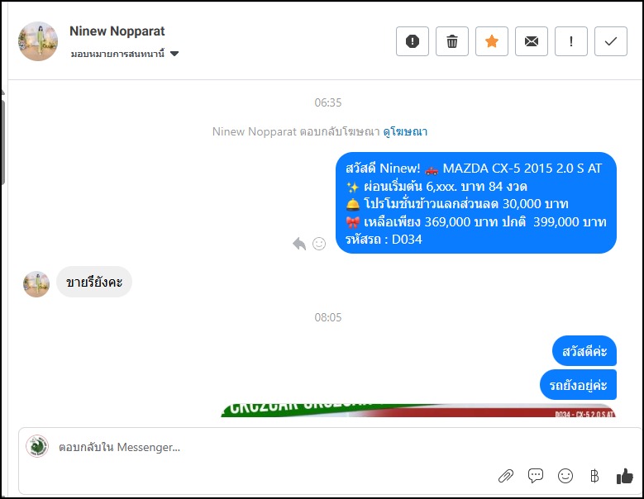This screenshot has height=499, width=644.
Task: Open saved replies speech bubble icon
Action: pyautogui.click(x=536, y=476)
